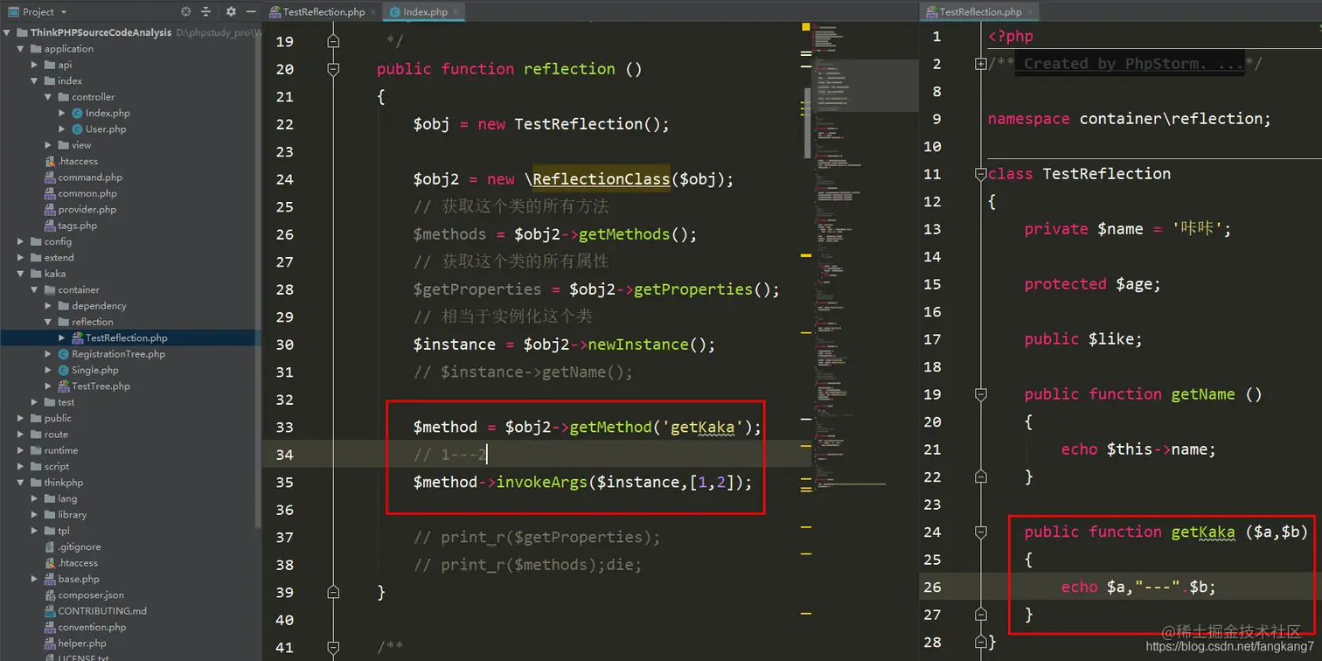Screen dimensions: 1322x661
Task: Open tags.php file
Action: [x=77, y=226]
